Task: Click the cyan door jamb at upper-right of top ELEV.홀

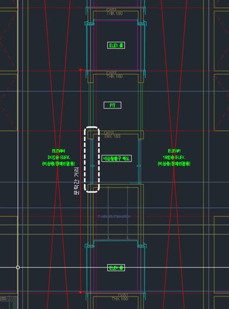Action: coord(142,23)
